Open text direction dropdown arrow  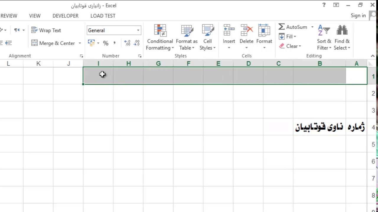pyautogui.click(x=24, y=30)
